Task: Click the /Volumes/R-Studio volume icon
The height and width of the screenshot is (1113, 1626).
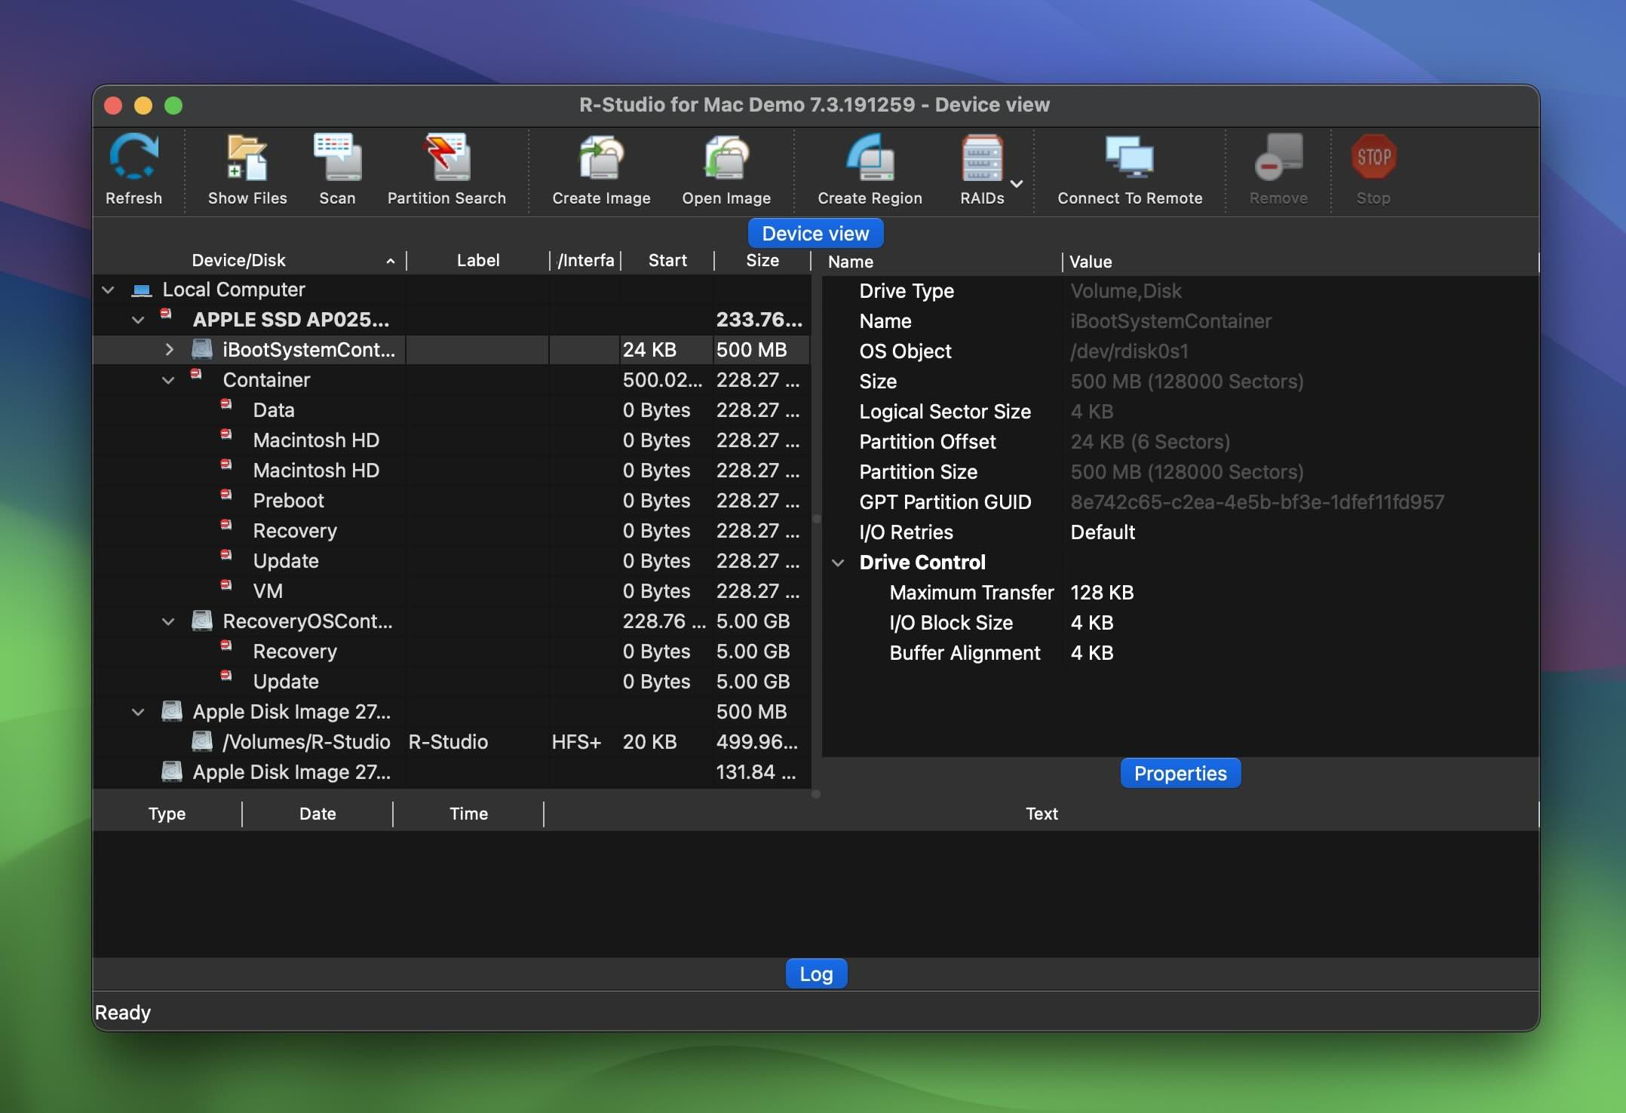Action: tap(201, 741)
